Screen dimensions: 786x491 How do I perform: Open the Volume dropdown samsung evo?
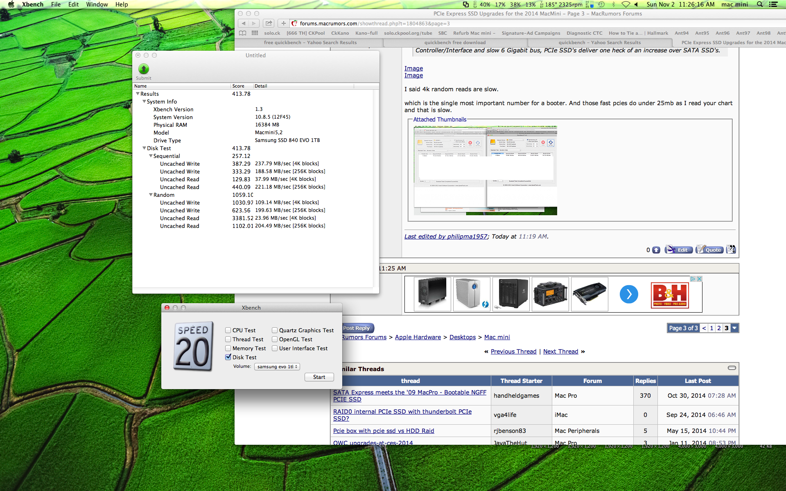(x=277, y=367)
